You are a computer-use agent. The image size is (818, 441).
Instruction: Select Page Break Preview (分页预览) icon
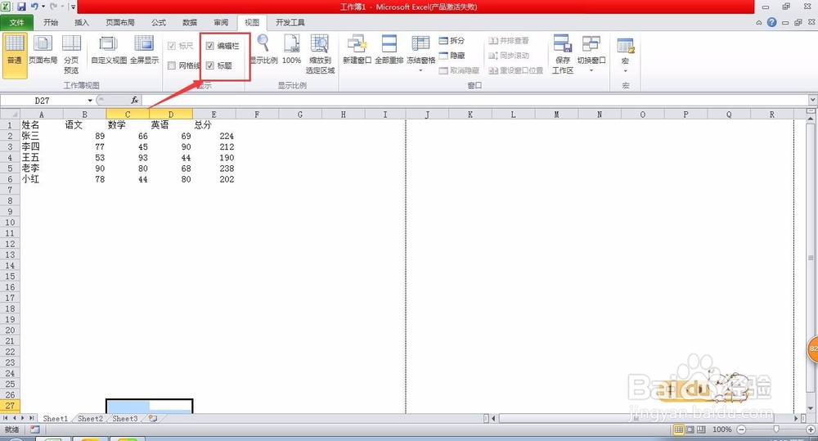[71, 44]
